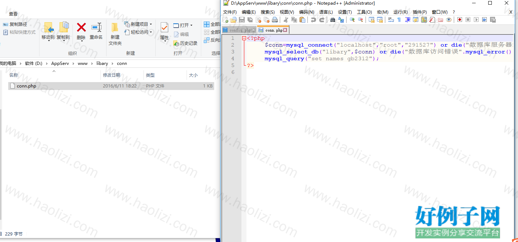
Task: Close the conn.php tab
Action: 285,30
